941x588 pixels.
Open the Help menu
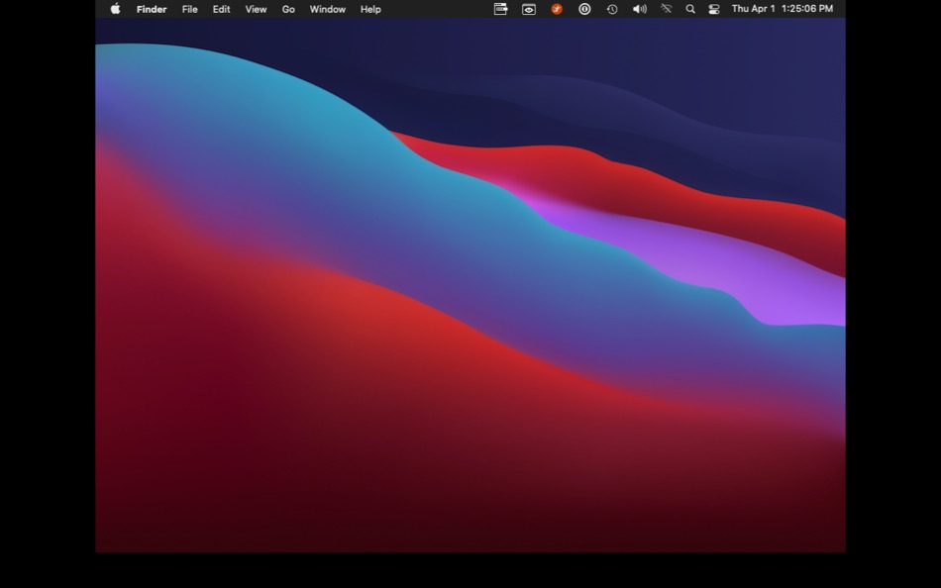(x=370, y=9)
